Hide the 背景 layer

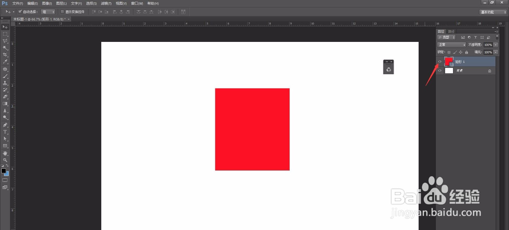[x=440, y=70]
